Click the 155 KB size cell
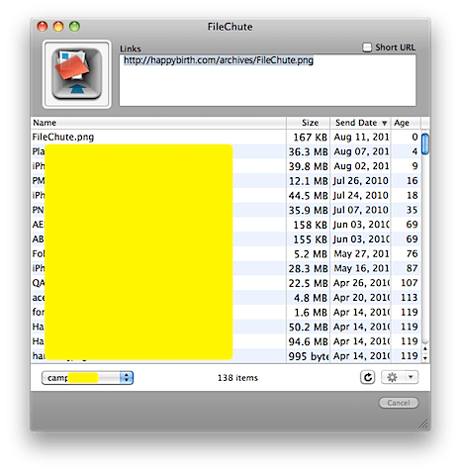This screenshot has height=473, width=461. pyautogui.click(x=309, y=239)
